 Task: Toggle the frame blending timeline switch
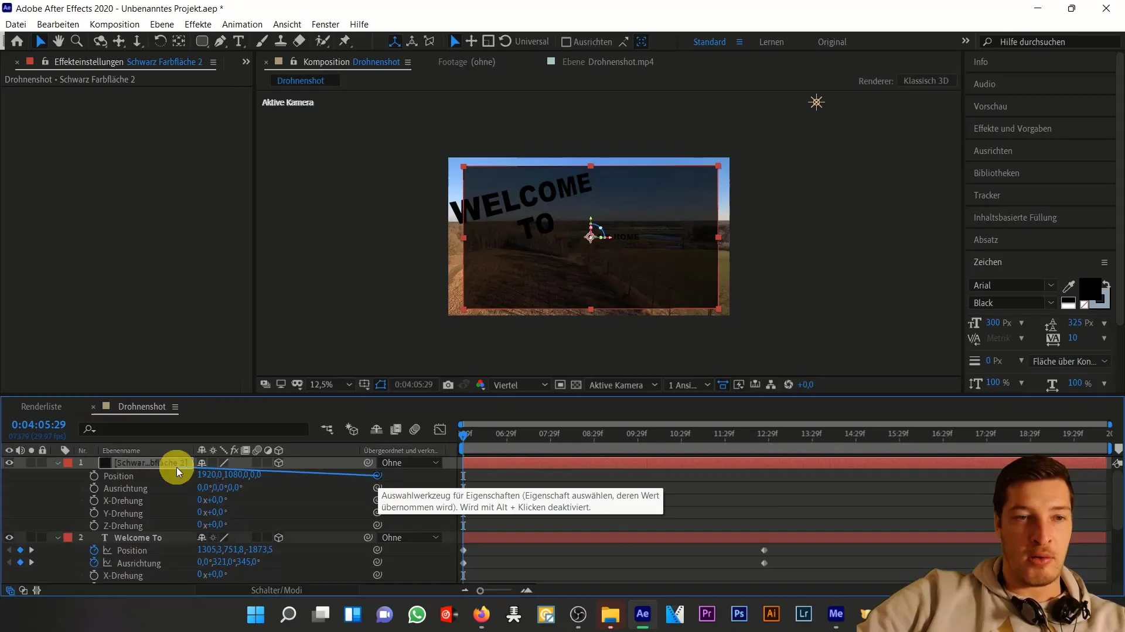[396, 430]
